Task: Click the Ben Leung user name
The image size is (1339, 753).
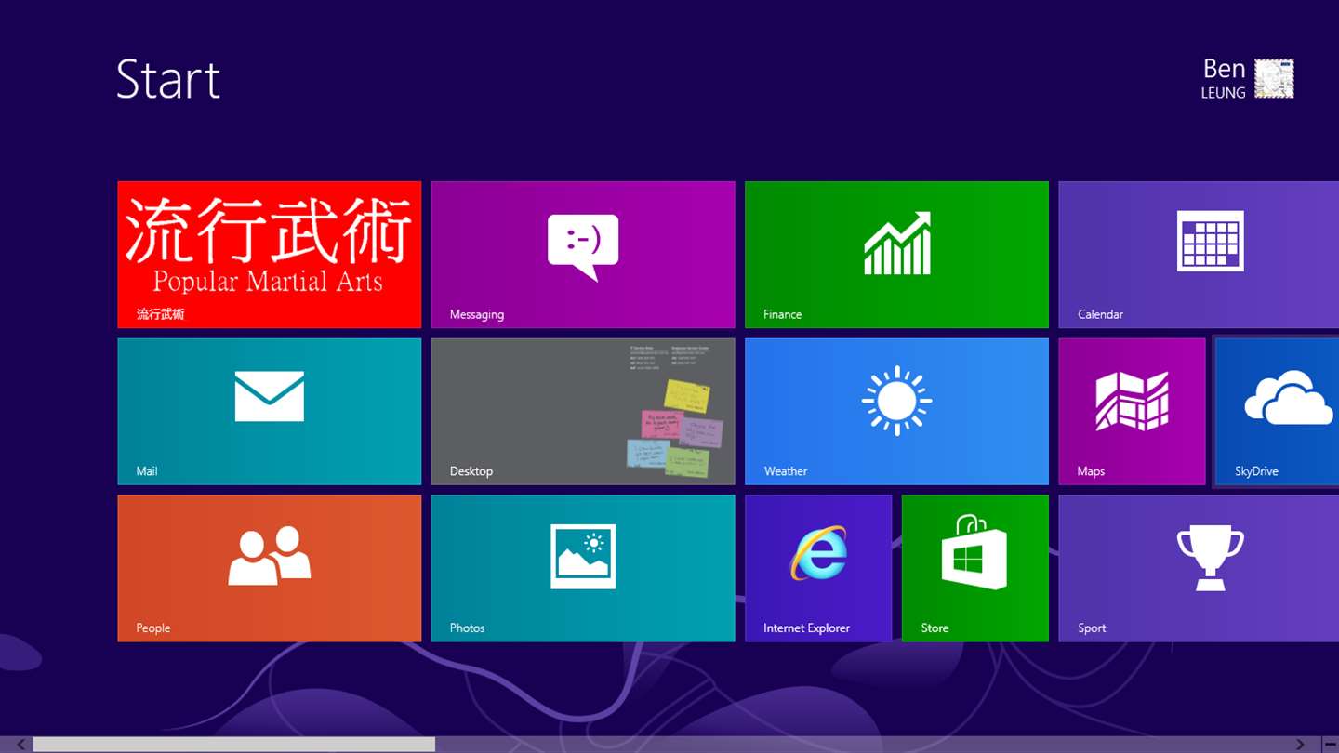Action: point(1223,79)
